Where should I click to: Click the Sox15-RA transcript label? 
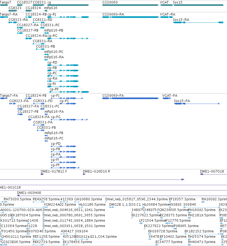[181, 20]
